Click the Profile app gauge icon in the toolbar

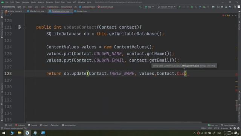click(x=200, y=7)
